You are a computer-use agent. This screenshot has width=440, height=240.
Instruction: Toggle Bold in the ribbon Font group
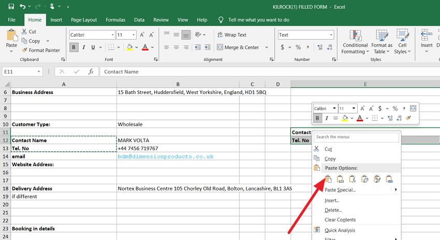pos(74,47)
